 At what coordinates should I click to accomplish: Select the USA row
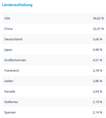coord(54,18)
